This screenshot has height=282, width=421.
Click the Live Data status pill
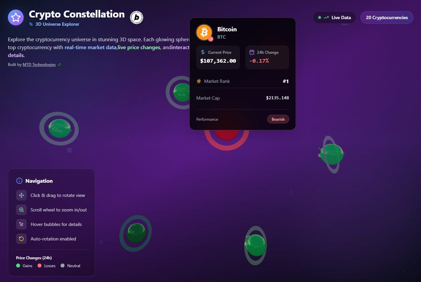(334, 17)
